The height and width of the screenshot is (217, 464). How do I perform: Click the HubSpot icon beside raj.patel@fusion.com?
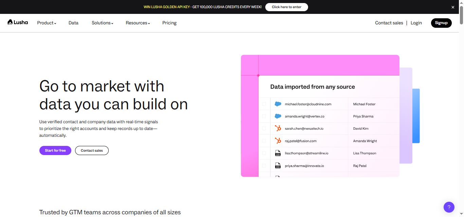278,141
